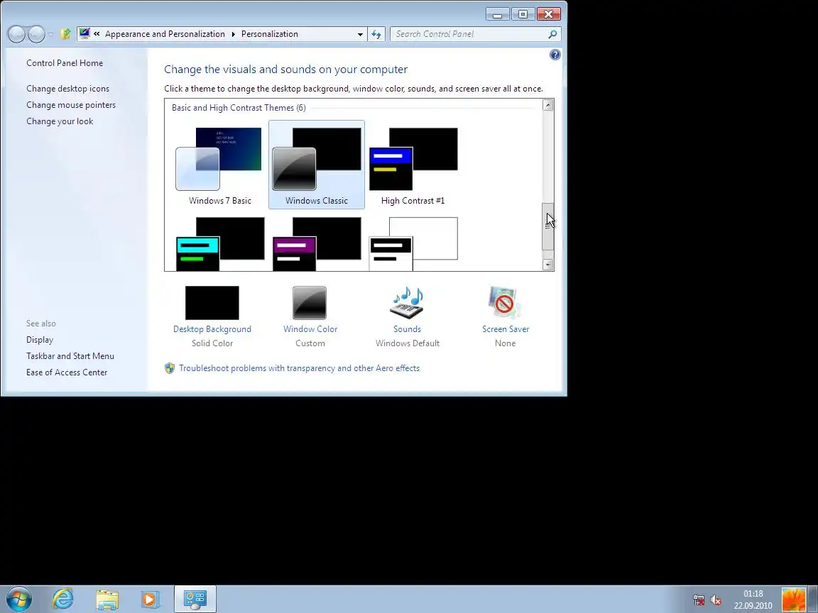Screen dimensions: 818x613
Task: Click the orange flower icon in the tray
Action: point(793,600)
